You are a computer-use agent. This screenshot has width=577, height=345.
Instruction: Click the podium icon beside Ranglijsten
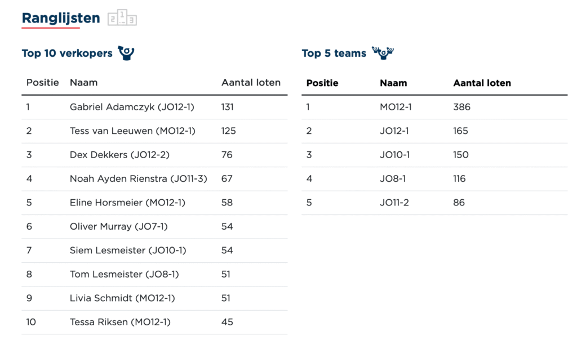(x=122, y=18)
